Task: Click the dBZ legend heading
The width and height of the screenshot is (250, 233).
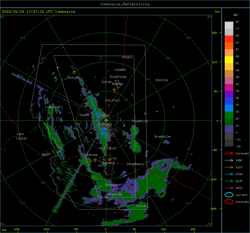Action: (236, 15)
